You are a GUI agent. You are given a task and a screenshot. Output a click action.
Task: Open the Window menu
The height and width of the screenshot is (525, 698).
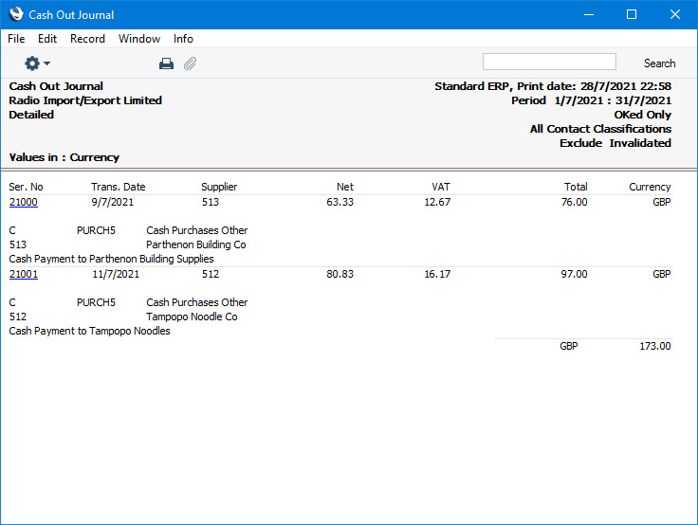coord(139,39)
